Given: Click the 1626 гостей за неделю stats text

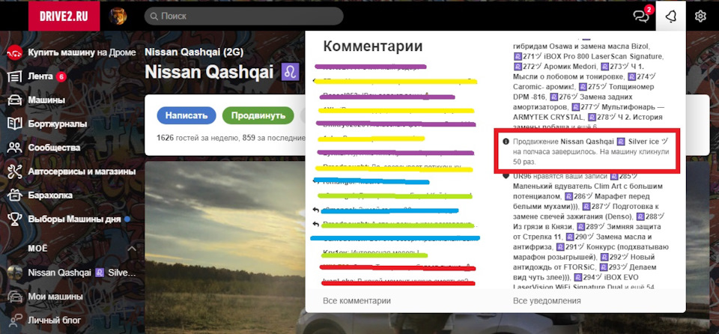Looking at the screenshot, I should [x=197, y=137].
